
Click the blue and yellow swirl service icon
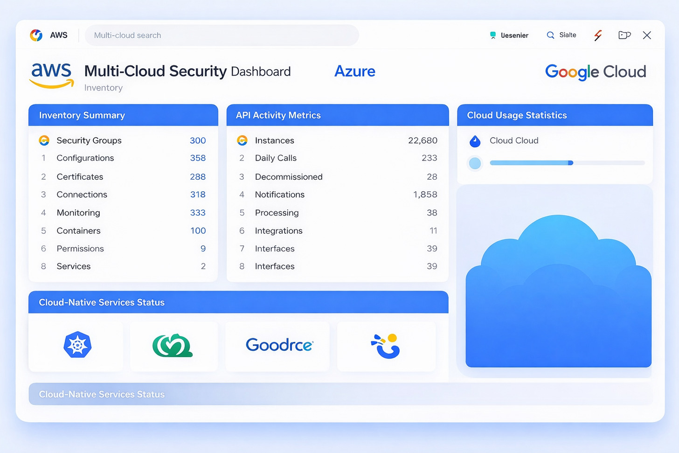(386, 346)
